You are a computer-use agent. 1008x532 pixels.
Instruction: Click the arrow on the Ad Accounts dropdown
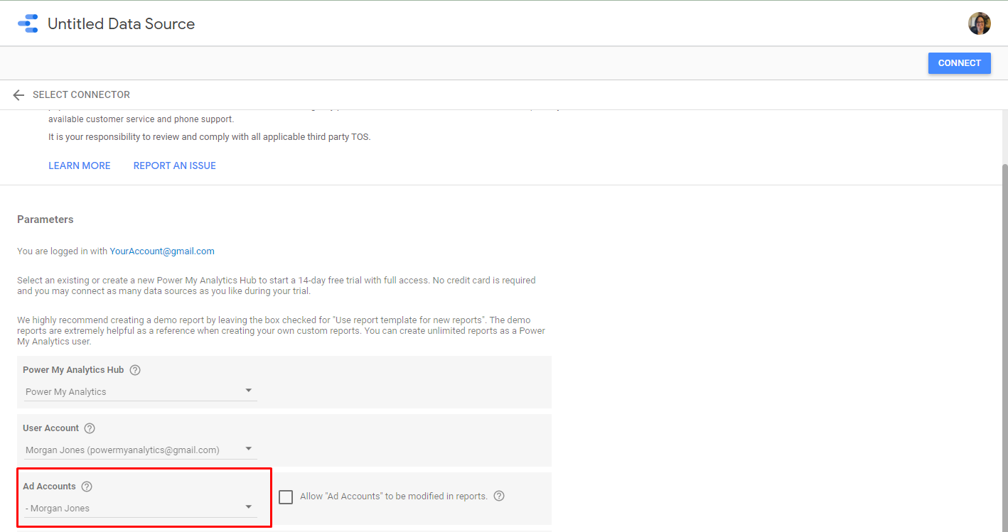click(x=248, y=507)
